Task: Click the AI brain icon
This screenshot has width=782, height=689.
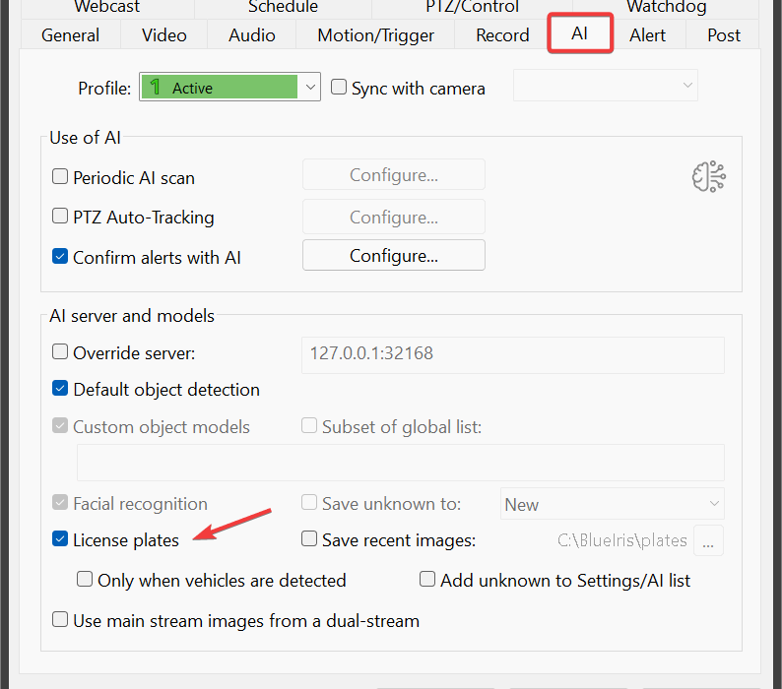Action: coord(708,177)
